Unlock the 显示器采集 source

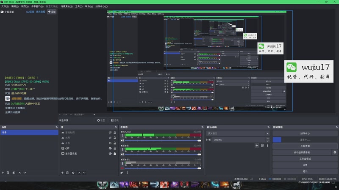pos(115,154)
